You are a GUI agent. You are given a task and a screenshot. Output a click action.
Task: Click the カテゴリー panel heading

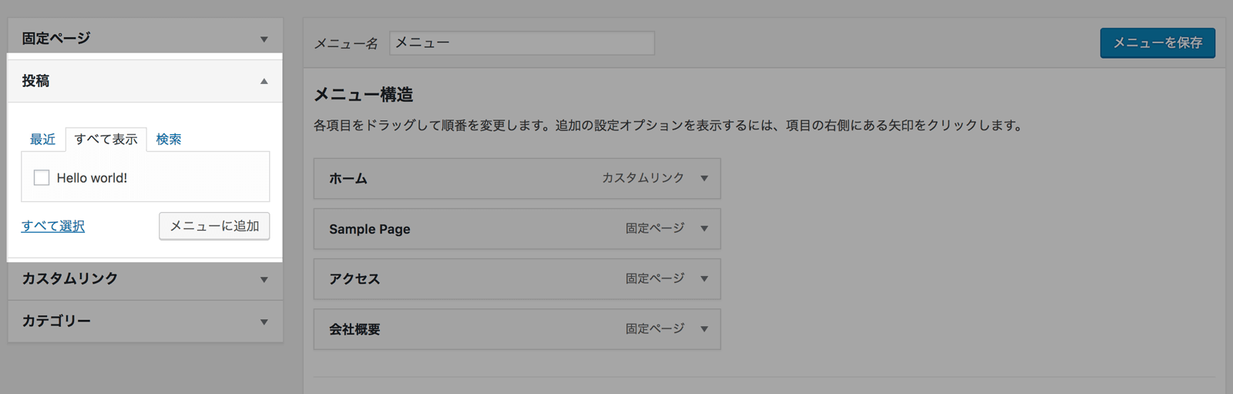coord(56,322)
